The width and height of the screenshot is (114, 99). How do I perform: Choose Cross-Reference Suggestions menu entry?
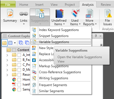point(61,72)
